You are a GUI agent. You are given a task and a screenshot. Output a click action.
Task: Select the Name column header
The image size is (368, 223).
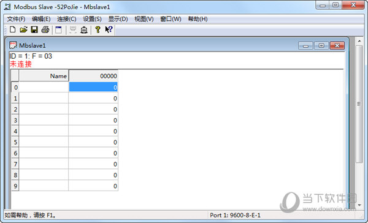coord(44,76)
